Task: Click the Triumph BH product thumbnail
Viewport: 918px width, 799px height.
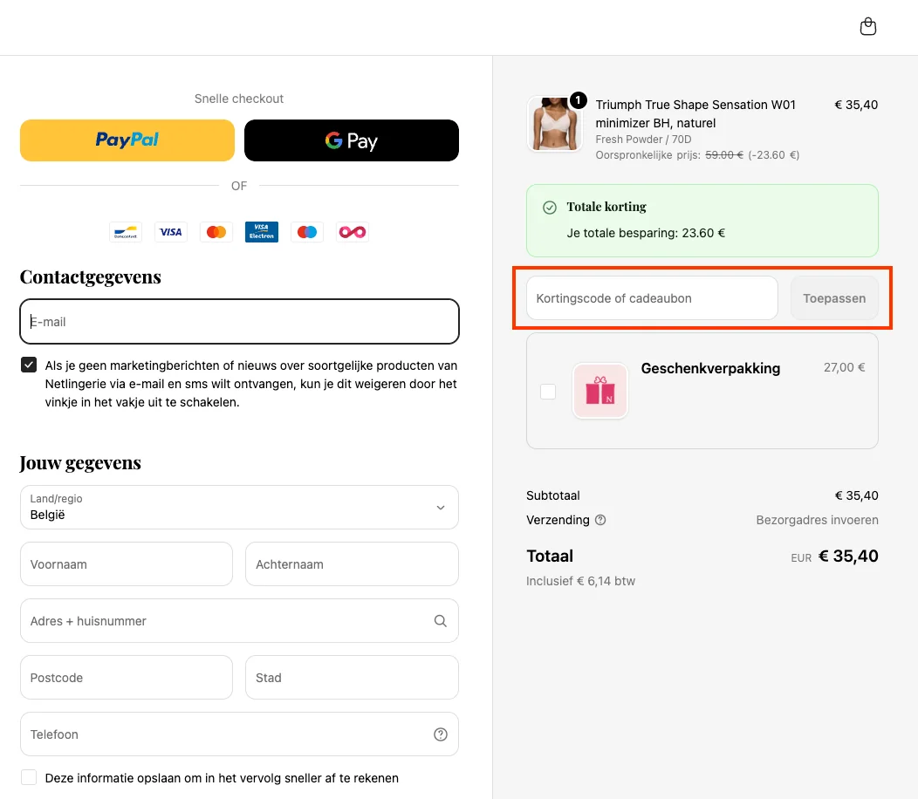Action: tap(554, 122)
